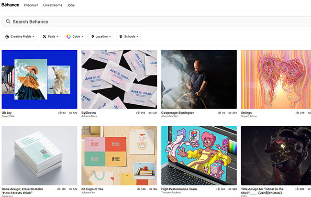
Task: Click the thumbs-up icon on Strings
Action: [297, 112]
